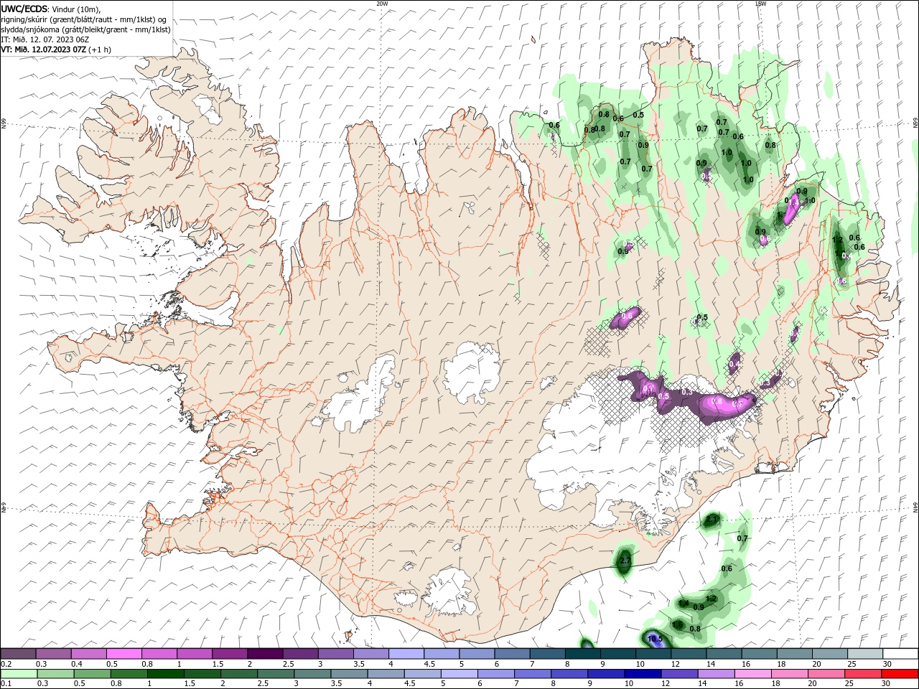Click the 2.1 precipitation value near the southeast coast

[x=712, y=518]
